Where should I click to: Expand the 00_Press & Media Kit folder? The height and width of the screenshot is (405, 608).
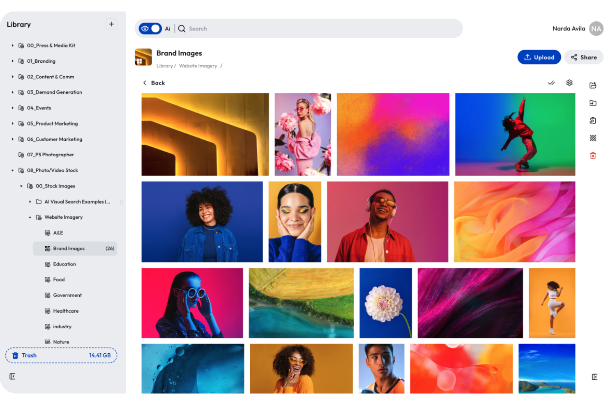pyautogui.click(x=12, y=46)
